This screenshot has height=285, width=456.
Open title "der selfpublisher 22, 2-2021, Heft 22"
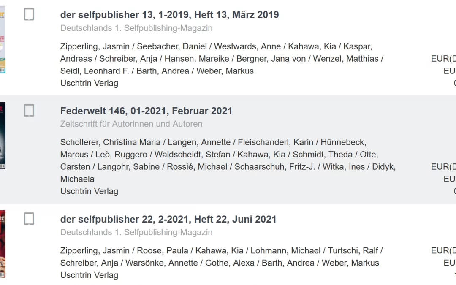pos(168,220)
